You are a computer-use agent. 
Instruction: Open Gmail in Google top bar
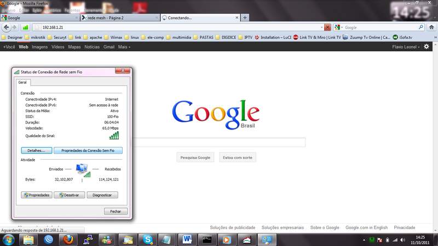tap(108, 47)
